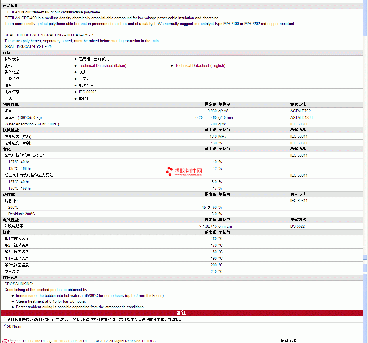
Task: Select the line "GETILAN is our trade-mark of our crosslinkable polythene."
Action: (53, 12)
